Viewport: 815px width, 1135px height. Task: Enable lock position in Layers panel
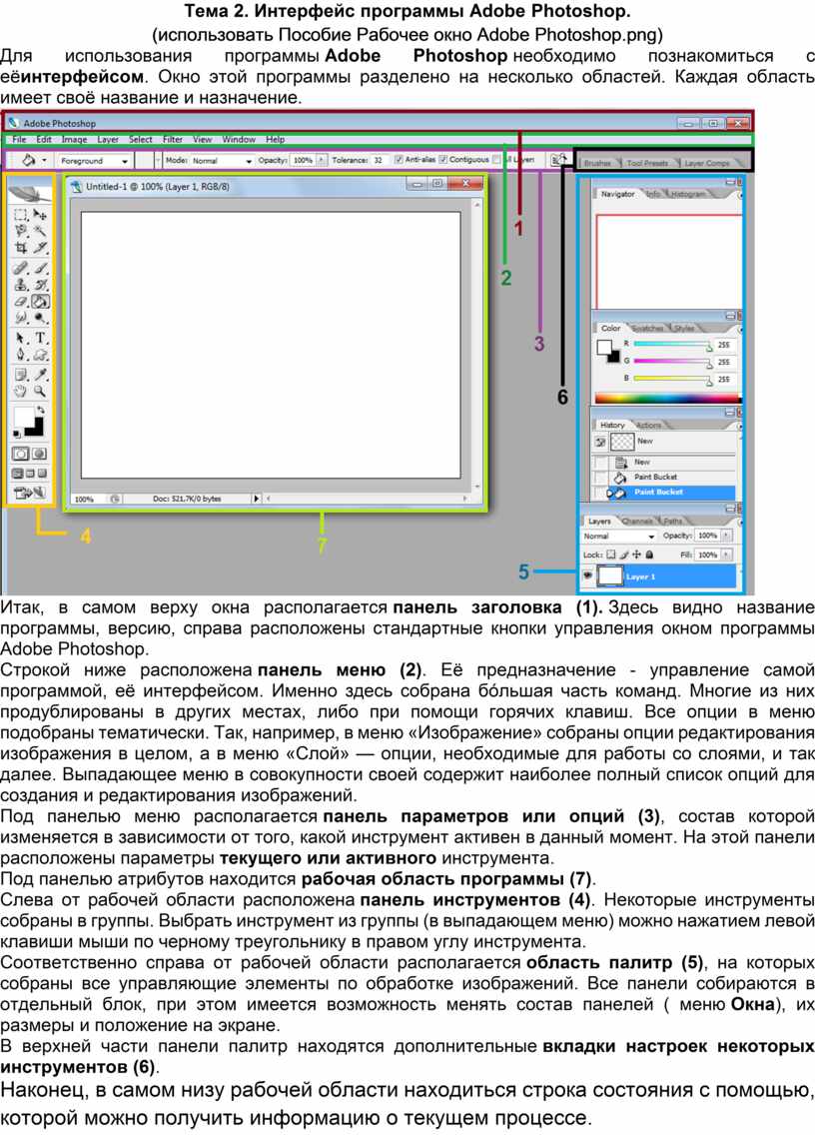[x=637, y=555]
